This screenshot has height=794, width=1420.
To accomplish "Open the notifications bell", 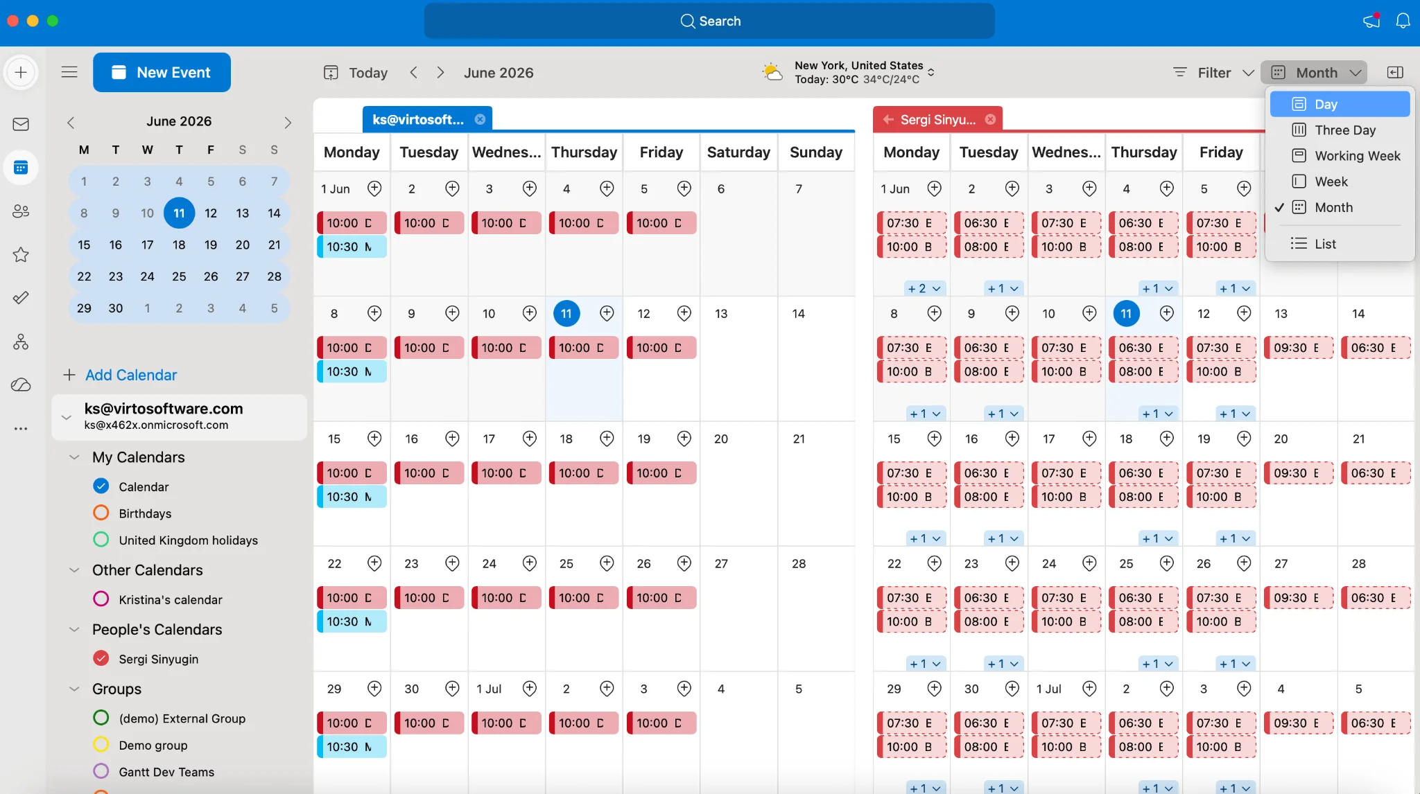I will coord(1403,21).
